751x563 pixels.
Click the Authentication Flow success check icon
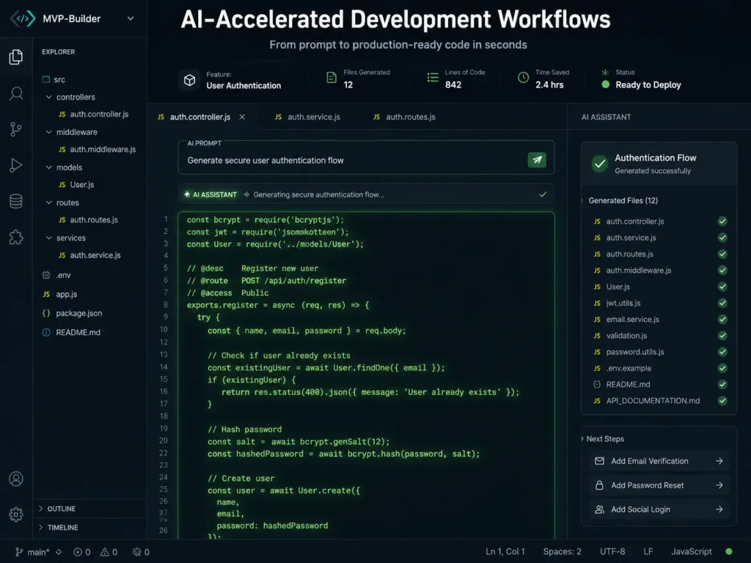[599, 163]
